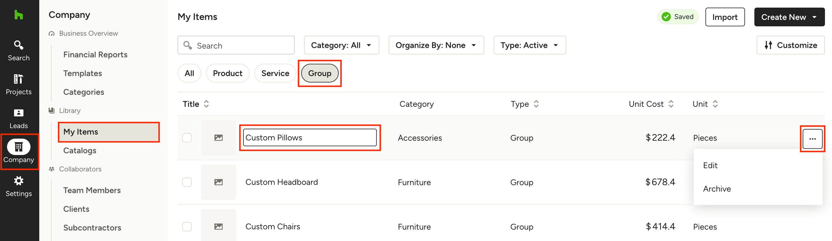Screen dimensions: 832x241
Task: Check the Custom Pillows row checkbox
Action: 187,138
